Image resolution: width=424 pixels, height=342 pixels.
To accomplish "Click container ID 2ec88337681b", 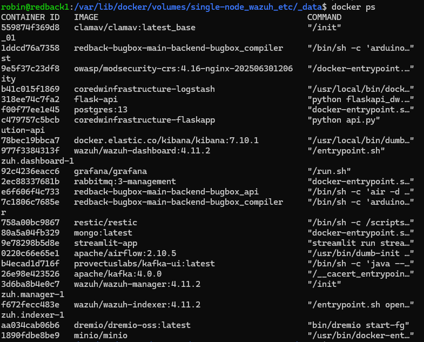I will (30, 182).
